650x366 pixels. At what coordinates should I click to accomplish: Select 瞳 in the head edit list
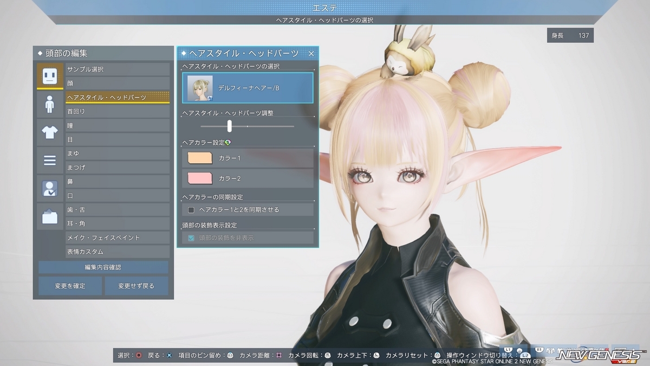[118, 125]
